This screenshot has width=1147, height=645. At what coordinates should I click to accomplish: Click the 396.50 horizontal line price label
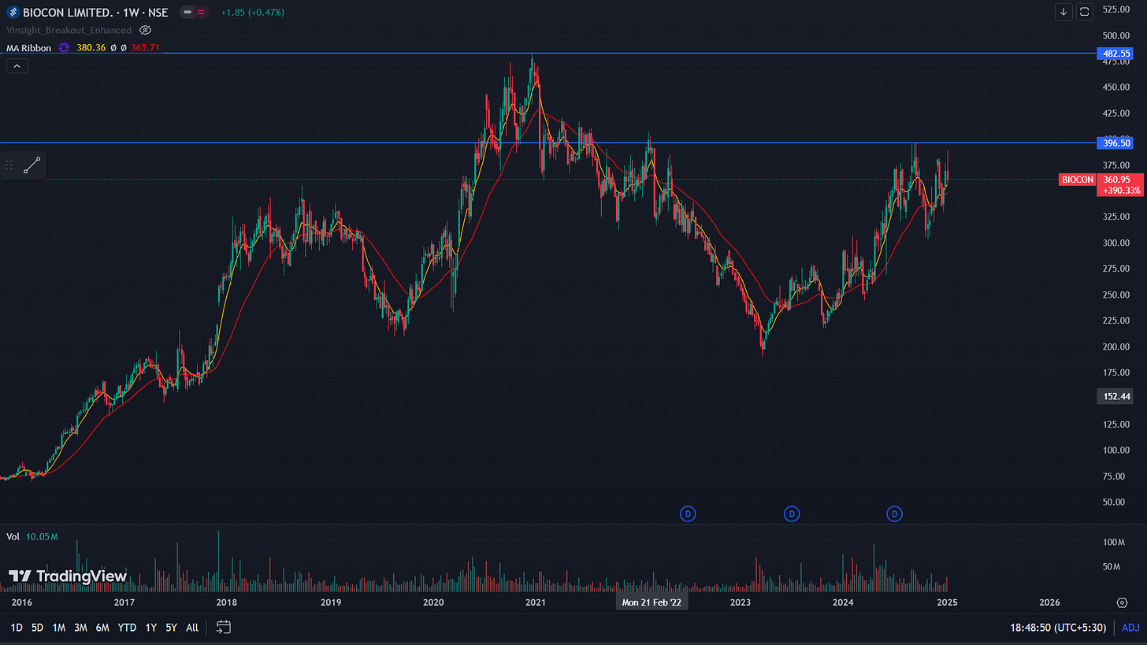click(x=1115, y=143)
